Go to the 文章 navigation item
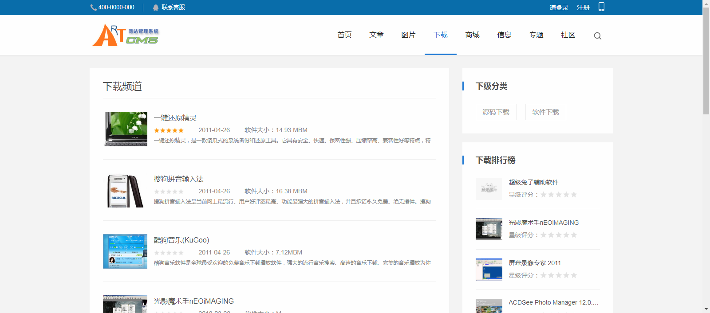Screen dimensions: 710x313 coord(377,35)
